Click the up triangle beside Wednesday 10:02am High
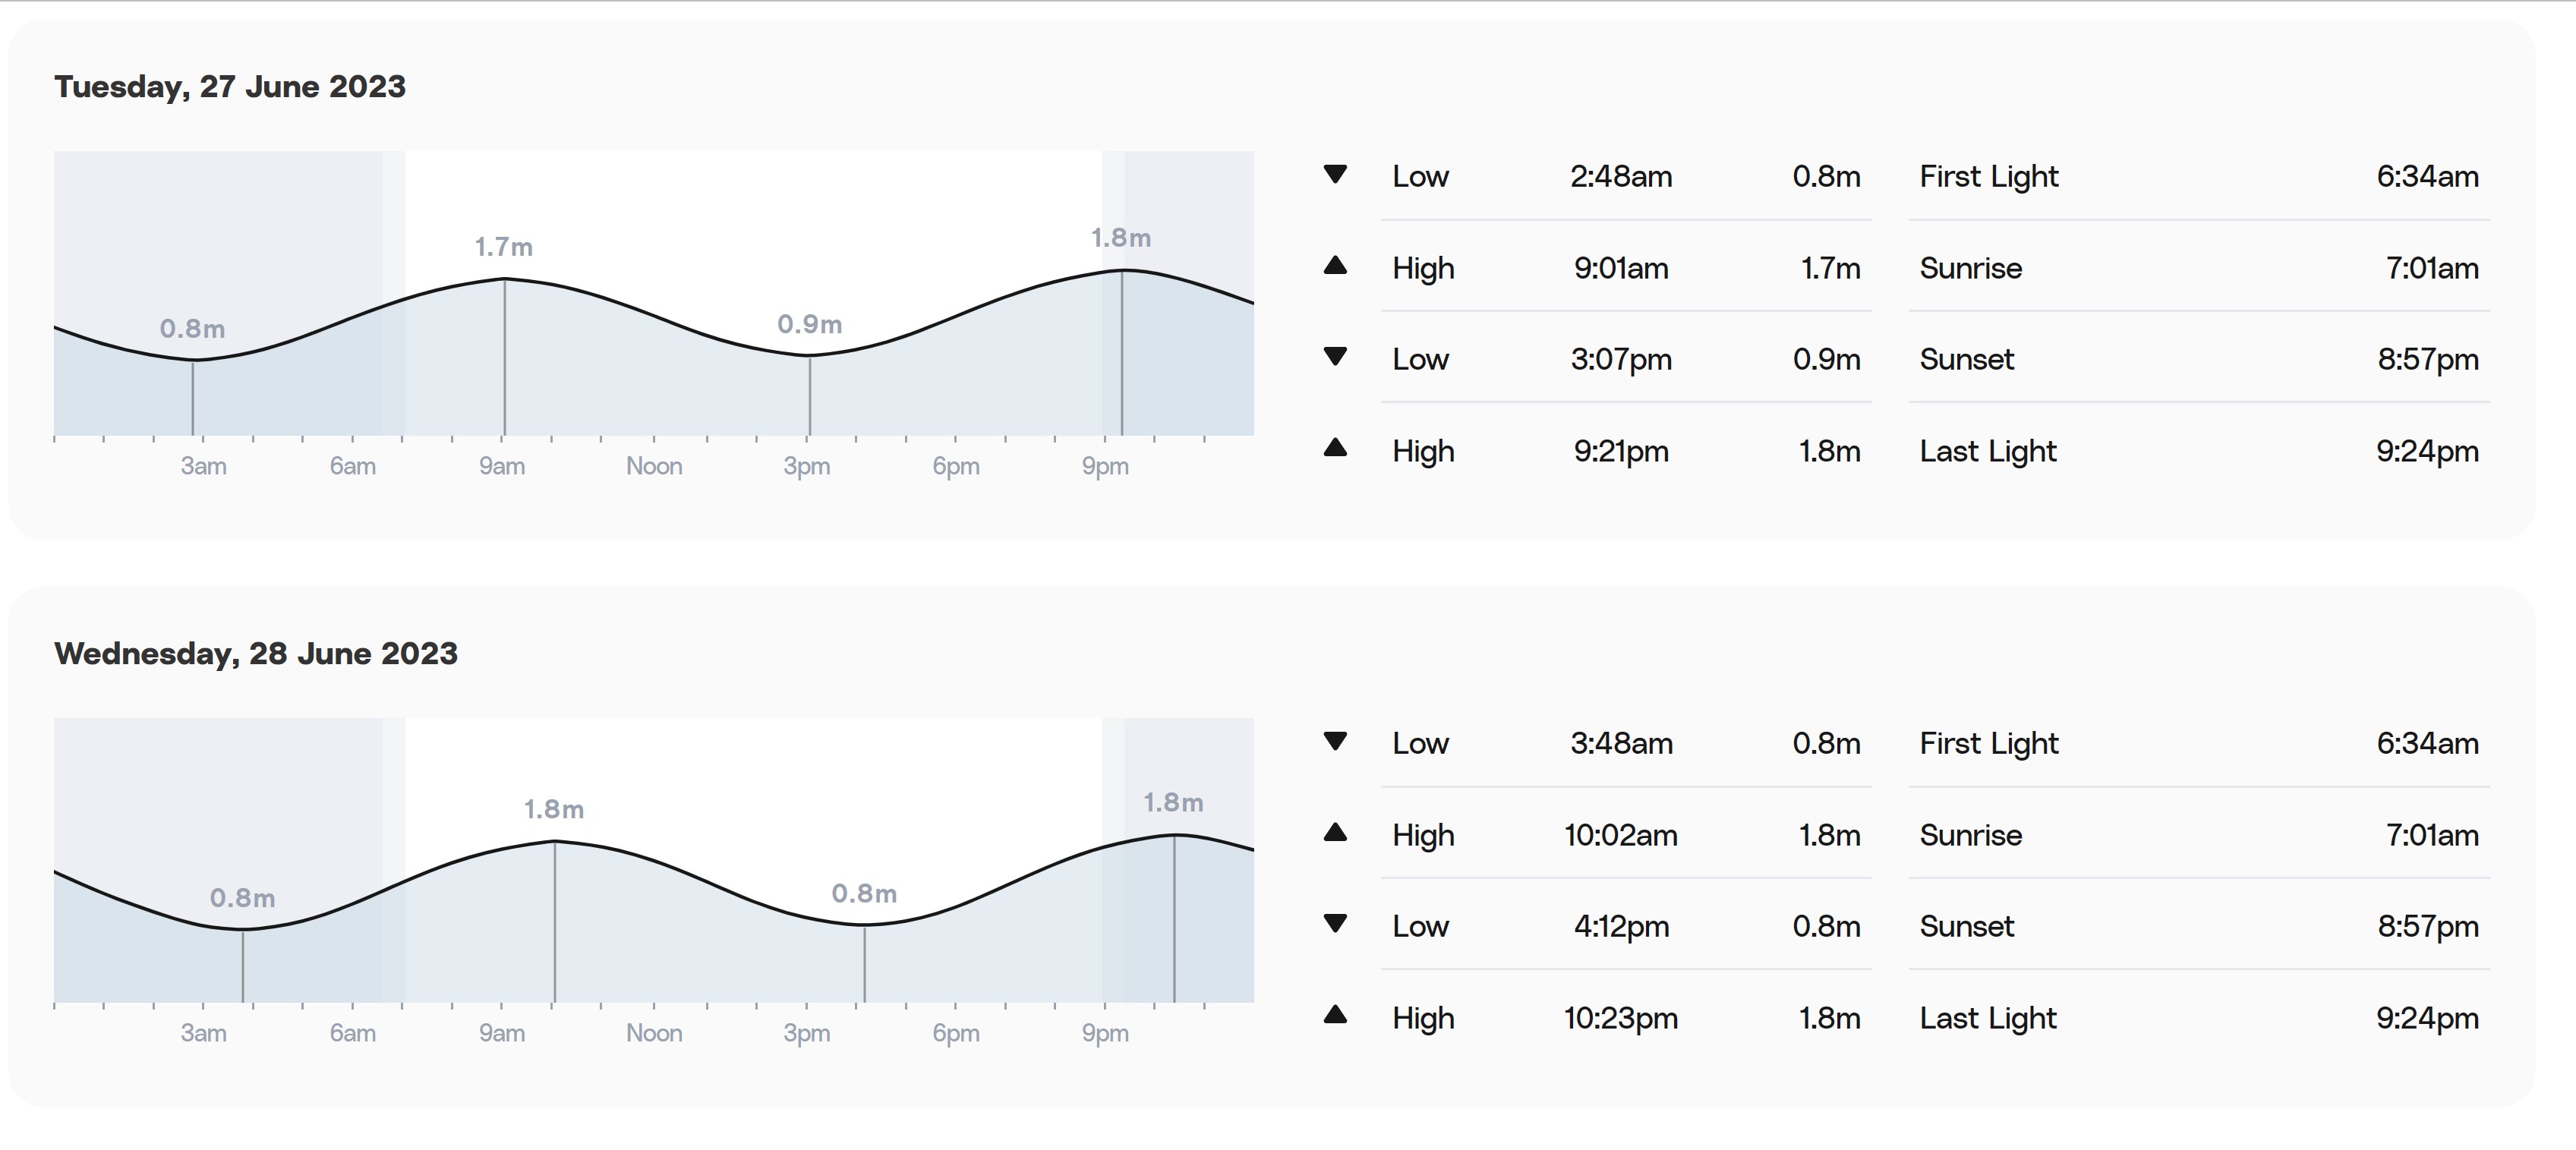 pyautogui.click(x=1335, y=832)
